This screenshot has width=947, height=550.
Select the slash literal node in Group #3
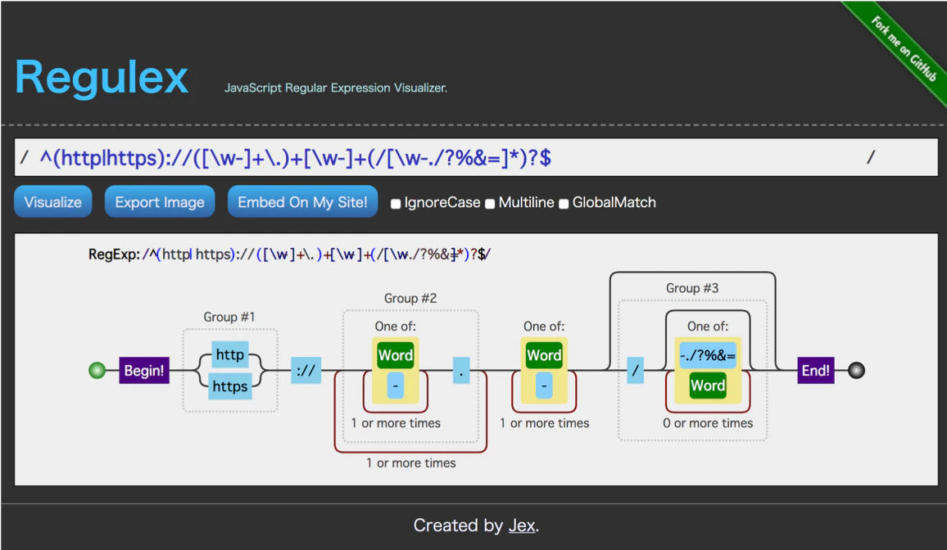pos(636,370)
